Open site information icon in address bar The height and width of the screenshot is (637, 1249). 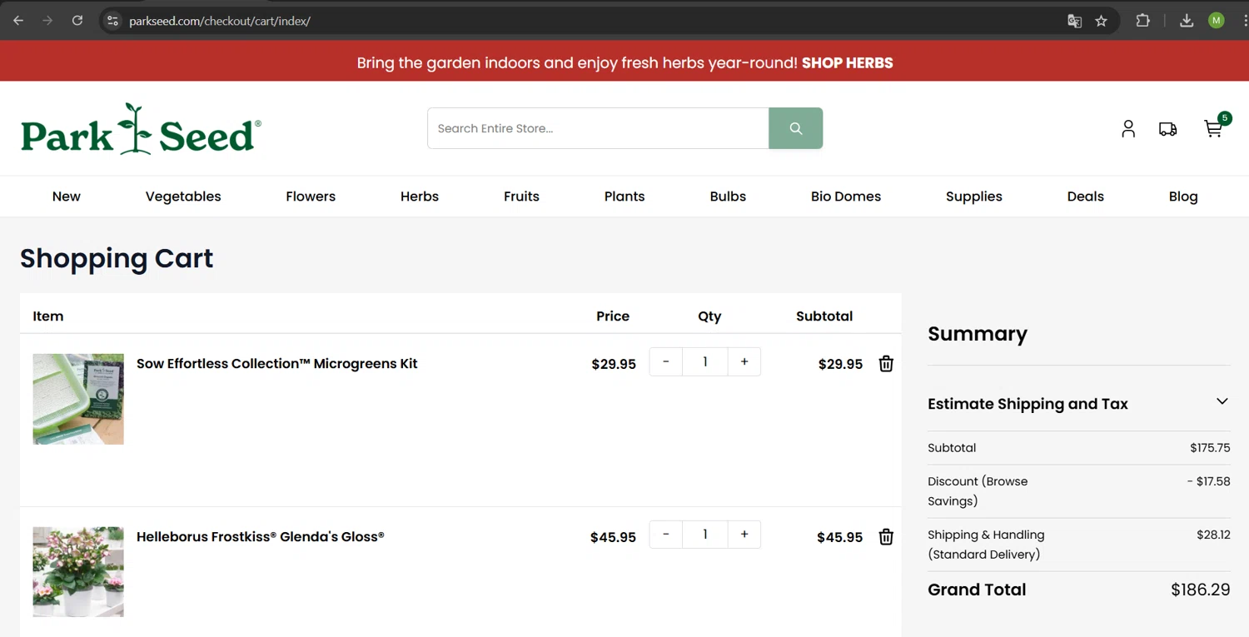click(113, 21)
